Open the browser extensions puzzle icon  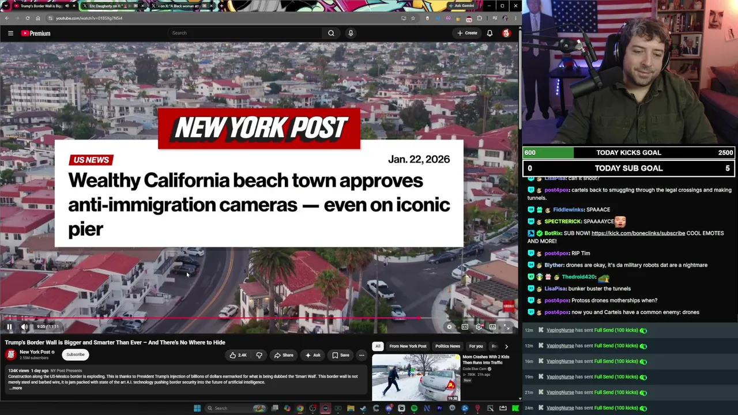coord(480,18)
